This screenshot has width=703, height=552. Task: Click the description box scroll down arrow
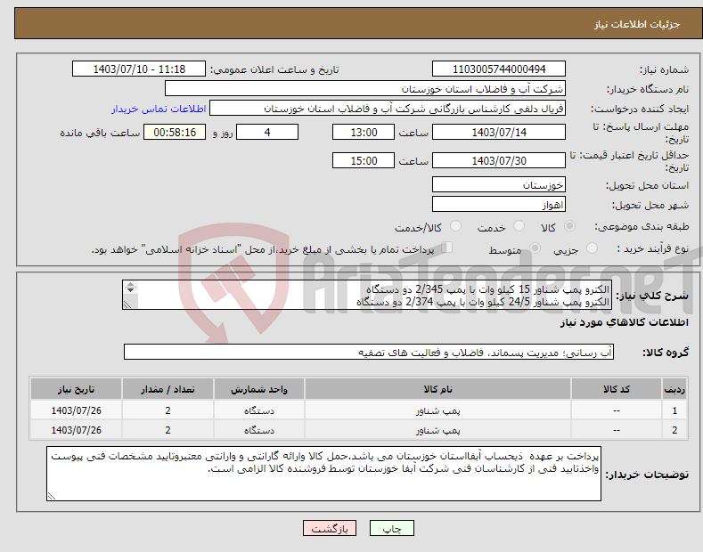click(130, 290)
